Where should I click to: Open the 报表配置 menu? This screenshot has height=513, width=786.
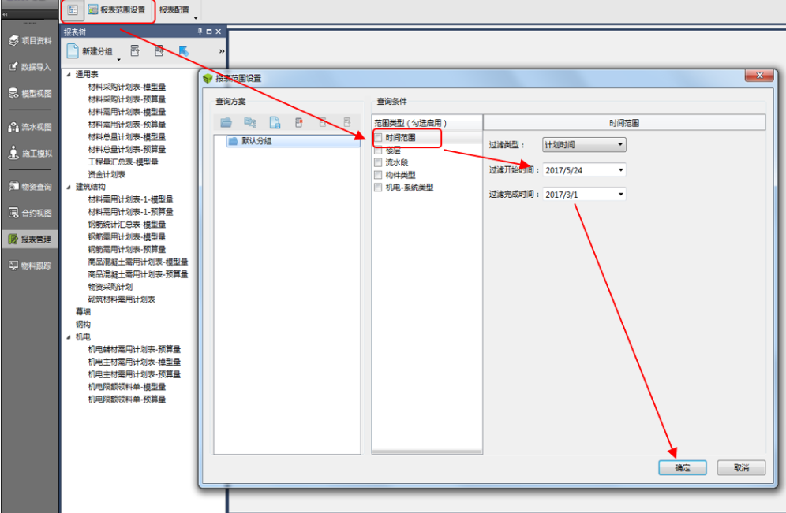pyautogui.click(x=174, y=10)
